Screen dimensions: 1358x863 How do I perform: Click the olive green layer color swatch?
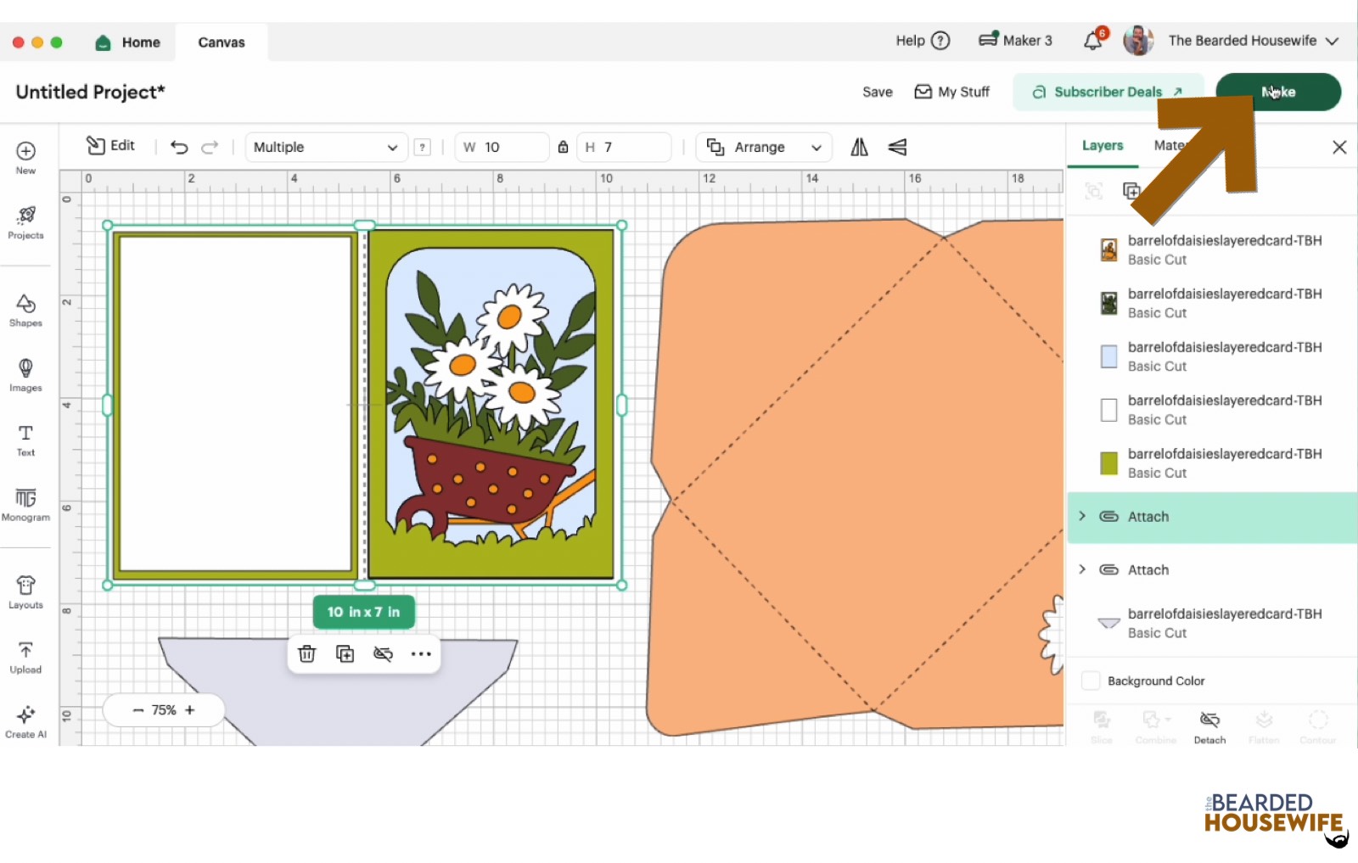pos(1108,463)
